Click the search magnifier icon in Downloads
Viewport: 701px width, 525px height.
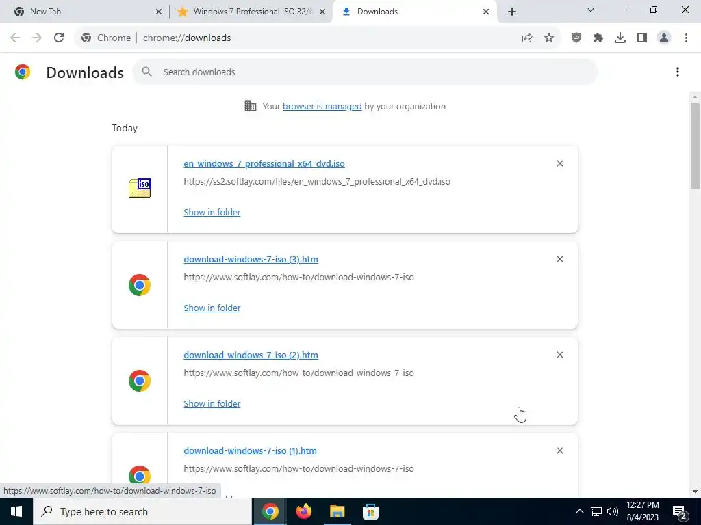146,72
